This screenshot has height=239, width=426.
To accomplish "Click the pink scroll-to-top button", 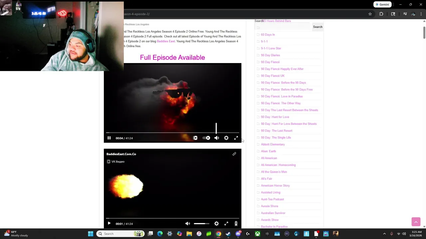I will (416, 222).
